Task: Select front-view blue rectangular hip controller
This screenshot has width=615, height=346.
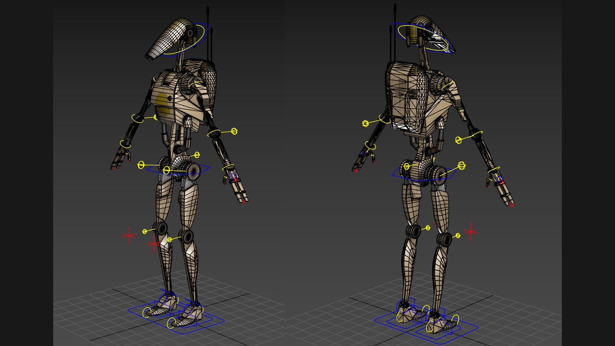Action: tap(179, 169)
